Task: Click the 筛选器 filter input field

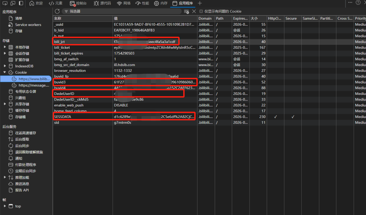Action: pyautogui.click(x=123, y=11)
